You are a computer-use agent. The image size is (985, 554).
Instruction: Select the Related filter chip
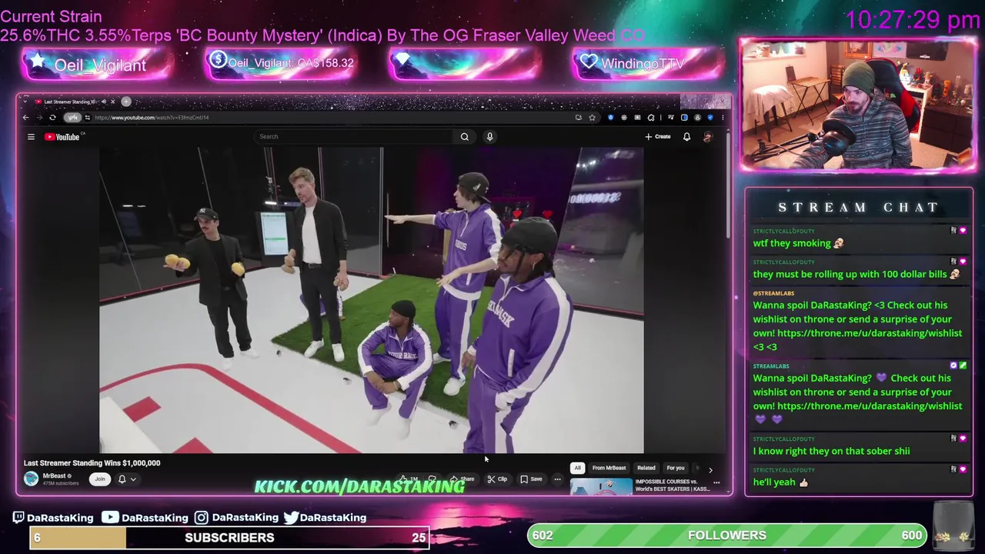[x=646, y=468]
